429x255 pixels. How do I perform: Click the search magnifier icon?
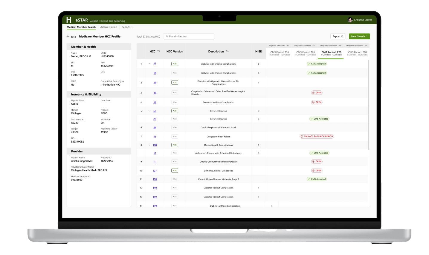point(167,36)
